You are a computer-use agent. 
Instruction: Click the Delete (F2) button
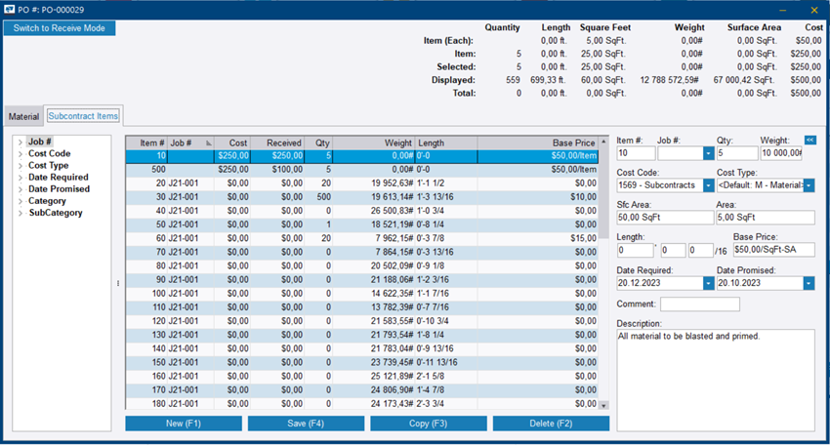pyautogui.click(x=551, y=424)
